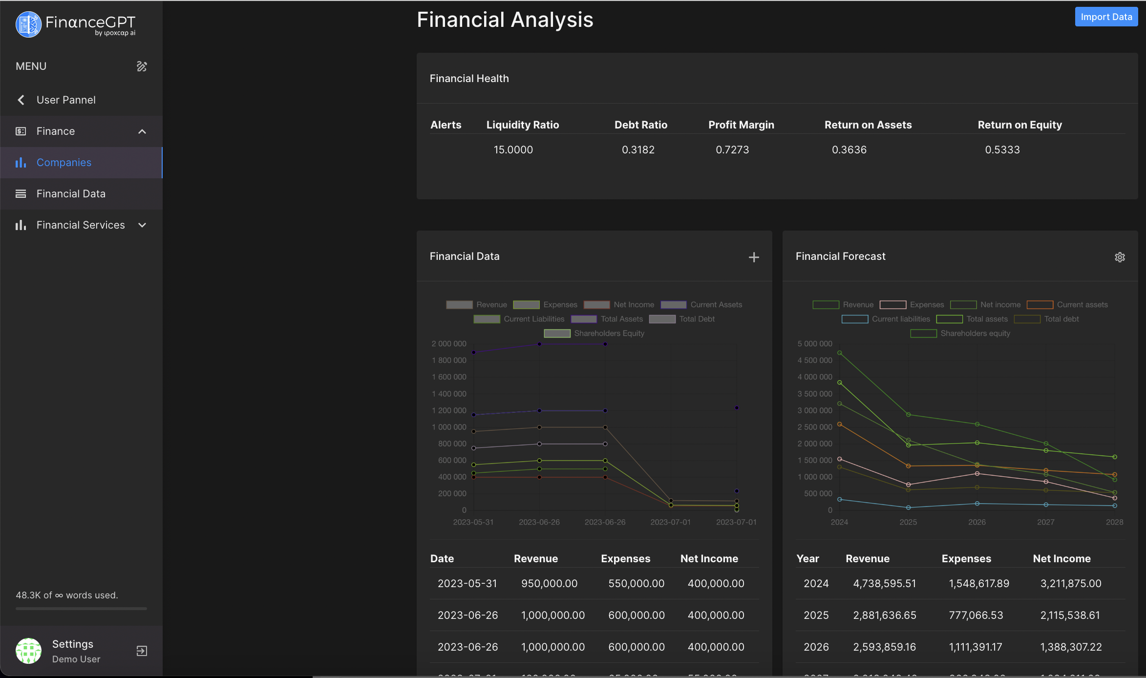
Task: Open Financial Data from the sidebar
Action: tap(71, 193)
